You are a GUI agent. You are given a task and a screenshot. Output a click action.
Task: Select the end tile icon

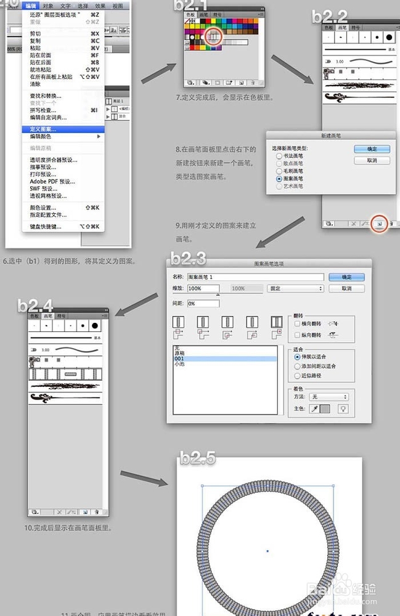tap(277, 322)
